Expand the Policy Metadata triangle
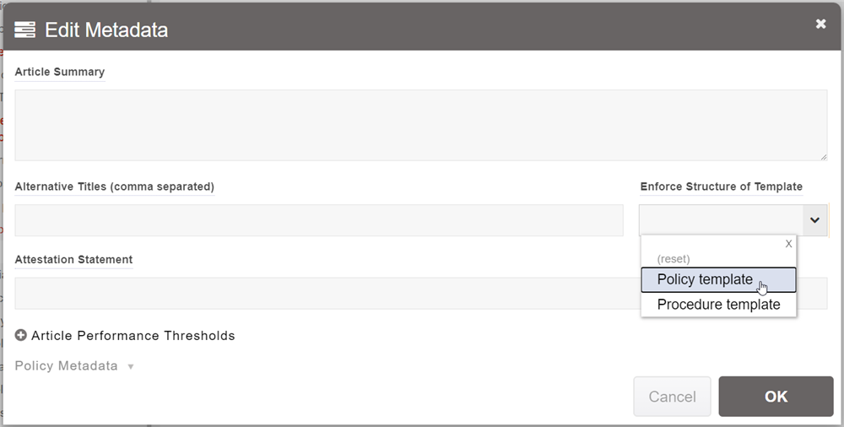Screen dimensions: 844x427 (130, 366)
